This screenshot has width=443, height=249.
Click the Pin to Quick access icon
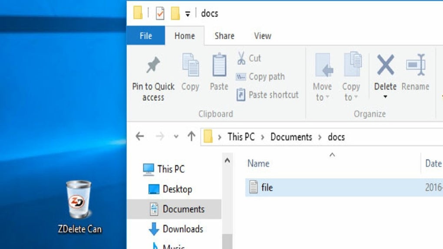(153, 65)
